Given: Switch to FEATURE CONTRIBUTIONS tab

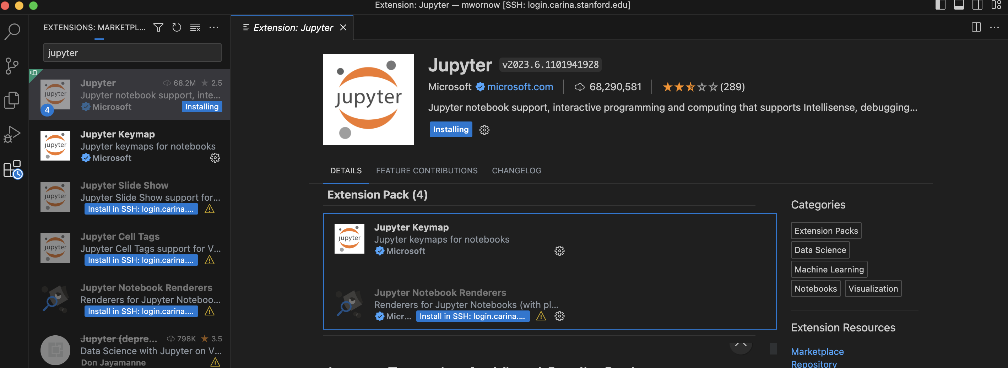Looking at the screenshot, I should 427,171.
